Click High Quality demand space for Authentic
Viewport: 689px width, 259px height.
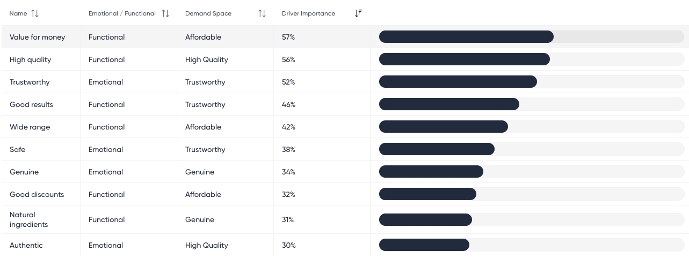coord(207,245)
